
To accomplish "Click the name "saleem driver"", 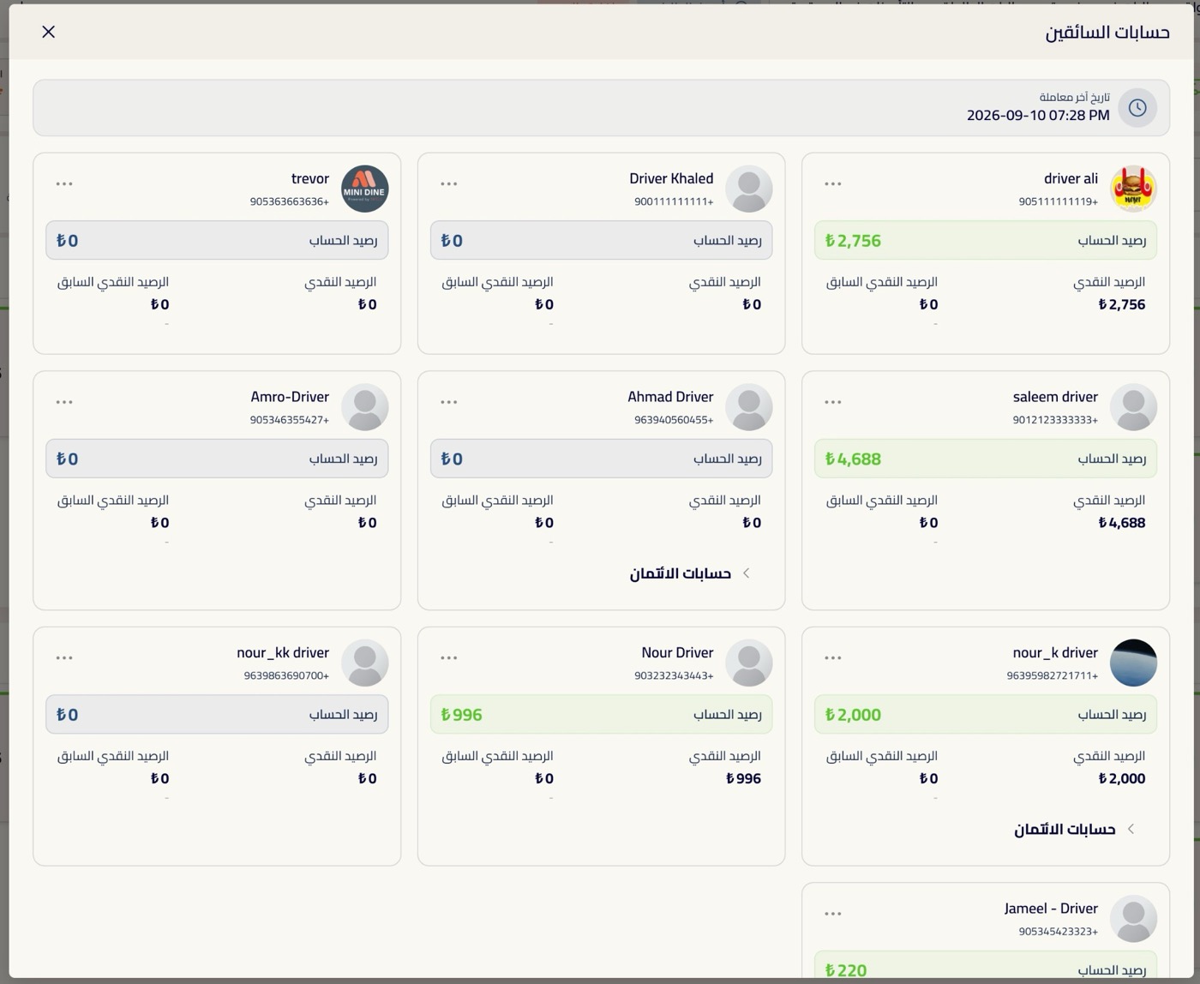I will 1055,397.
